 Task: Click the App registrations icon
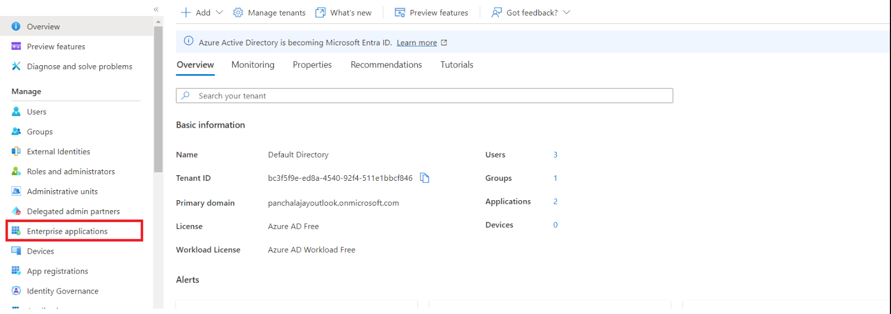click(16, 271)
